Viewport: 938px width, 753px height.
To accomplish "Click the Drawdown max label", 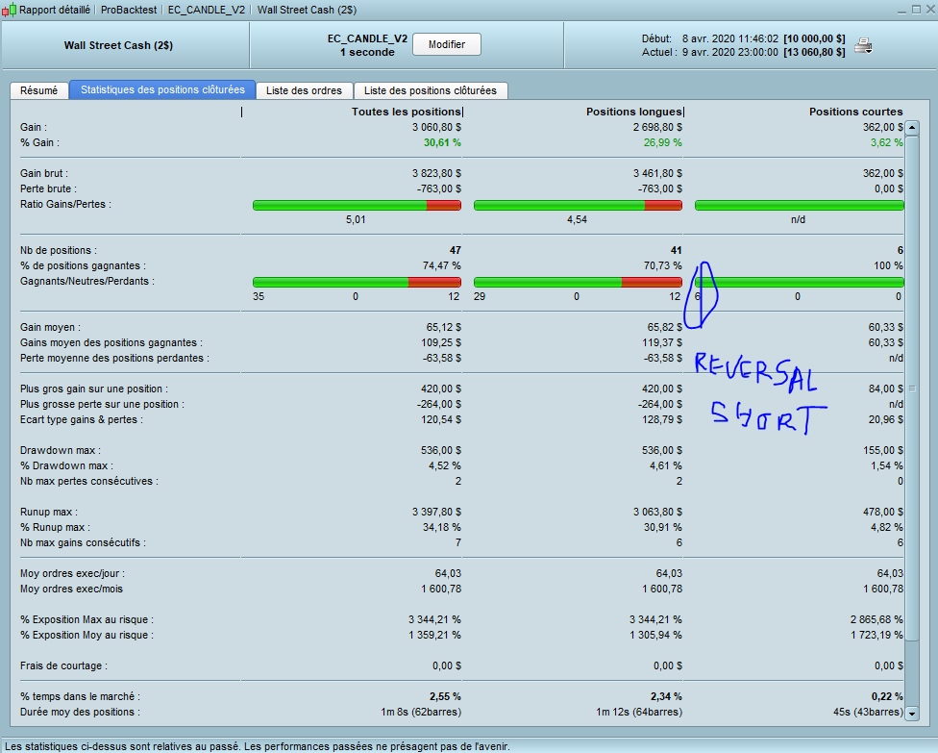I will [x=61, y=451].
